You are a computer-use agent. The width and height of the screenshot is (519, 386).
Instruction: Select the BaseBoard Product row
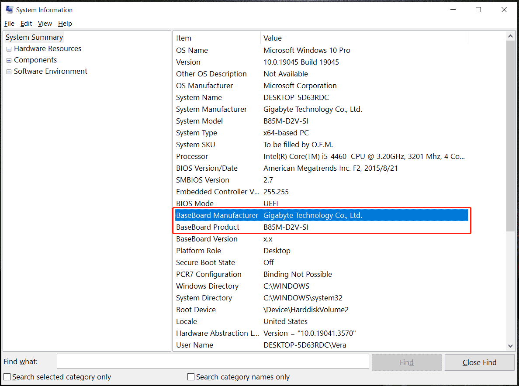click(x=322, y=227)
